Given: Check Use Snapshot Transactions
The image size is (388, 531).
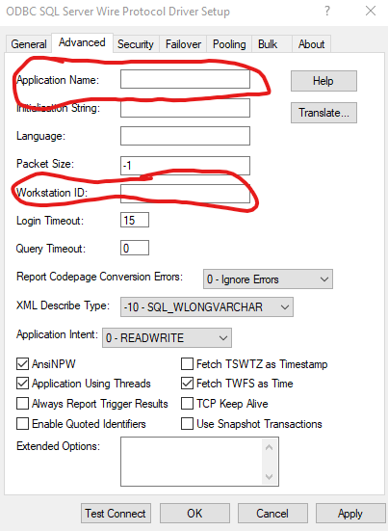Looking at the screenshot, I should tap(187, 424).
